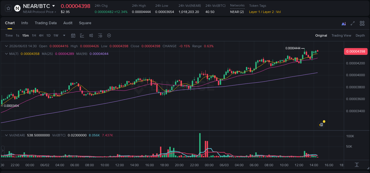Click the 24h Low value 0.00003654
370x173 pixels.
pyautogui.click(x=165, y=12)
